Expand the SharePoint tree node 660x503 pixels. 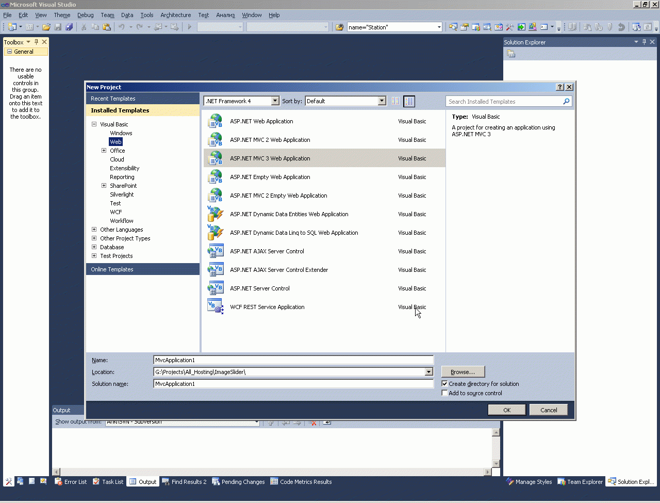pos(104,186)
